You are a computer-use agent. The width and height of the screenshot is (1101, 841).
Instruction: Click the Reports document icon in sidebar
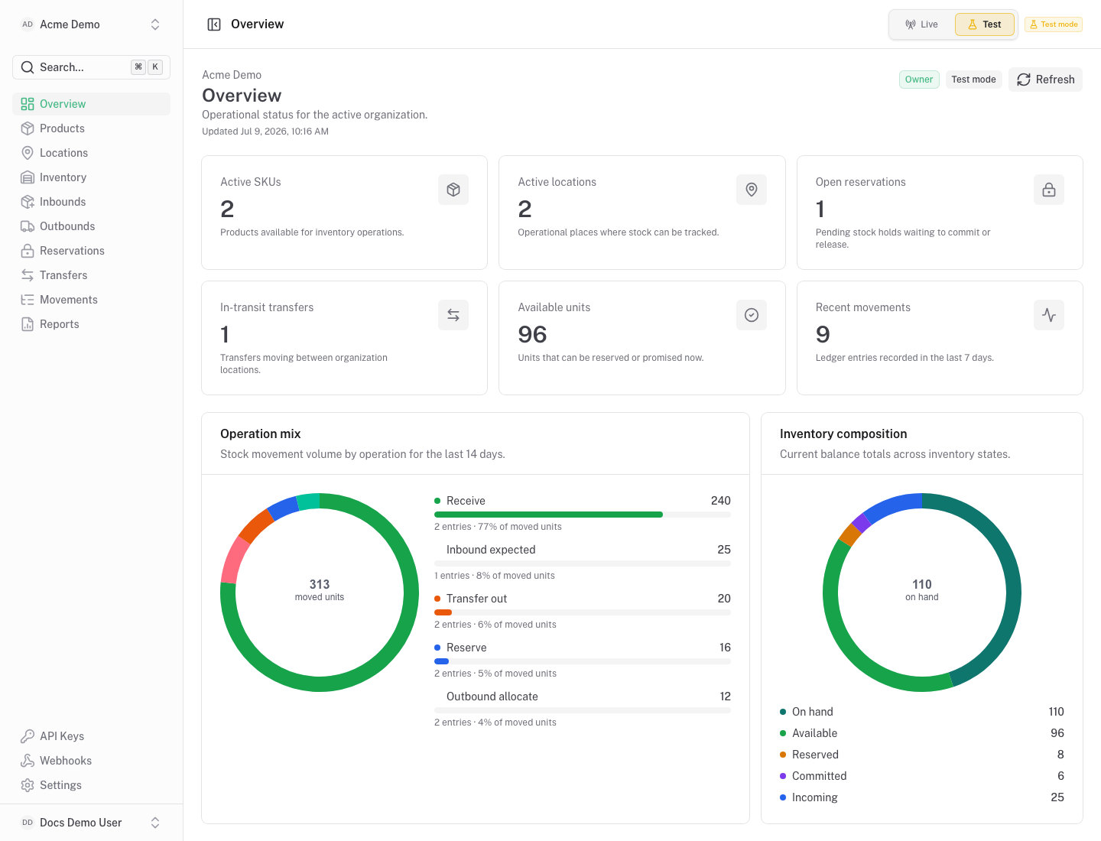click(28, 324)
